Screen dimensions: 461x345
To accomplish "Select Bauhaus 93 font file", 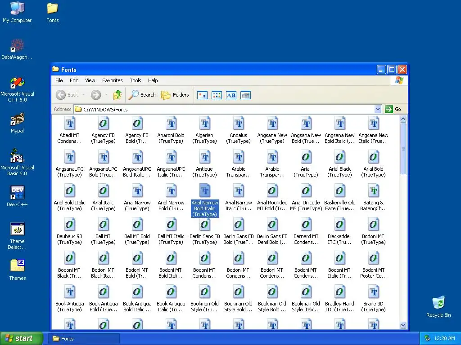I will click(69, 231).
